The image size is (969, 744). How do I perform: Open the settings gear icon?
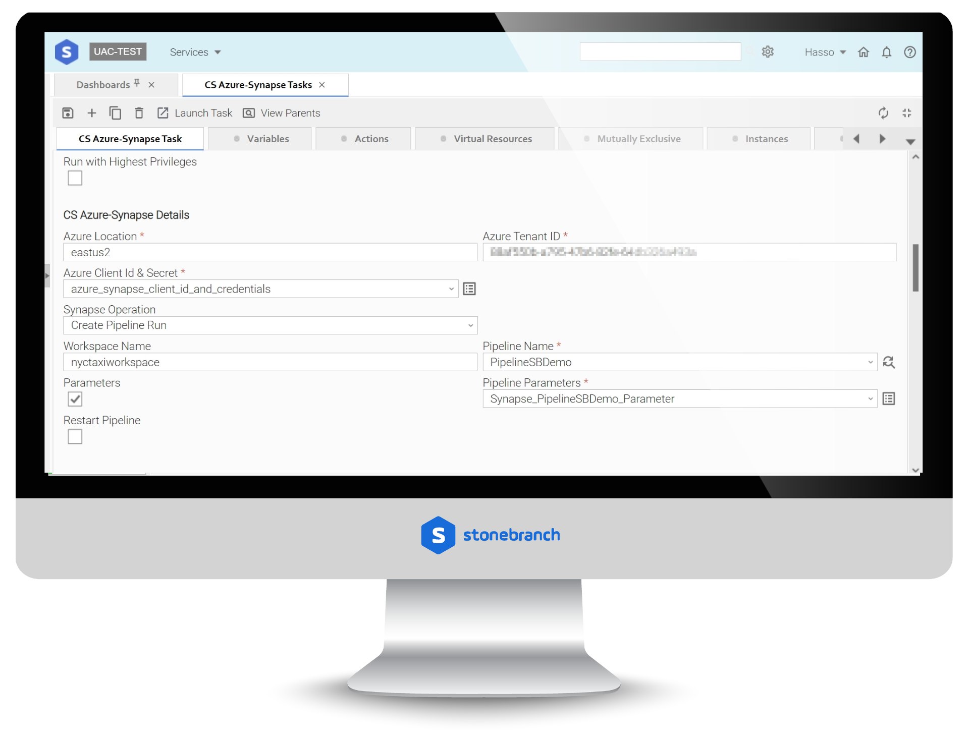768,52
